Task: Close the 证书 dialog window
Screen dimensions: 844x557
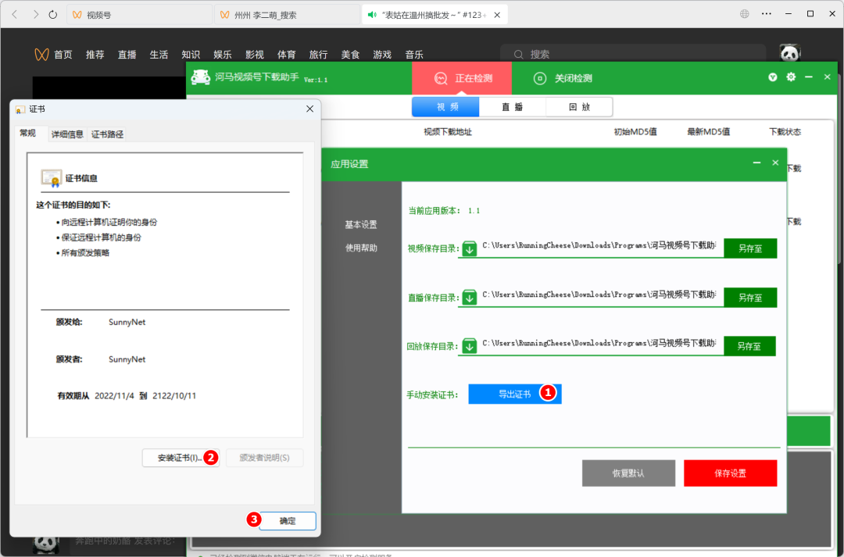Action: 310,109
